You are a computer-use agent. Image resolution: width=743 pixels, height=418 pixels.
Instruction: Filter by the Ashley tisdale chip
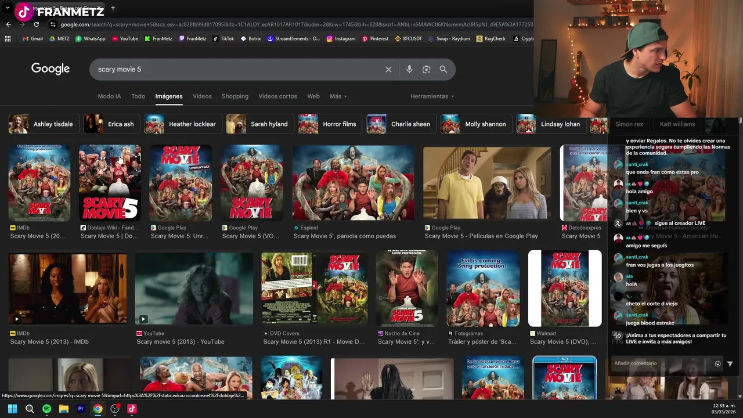[43, 124]
